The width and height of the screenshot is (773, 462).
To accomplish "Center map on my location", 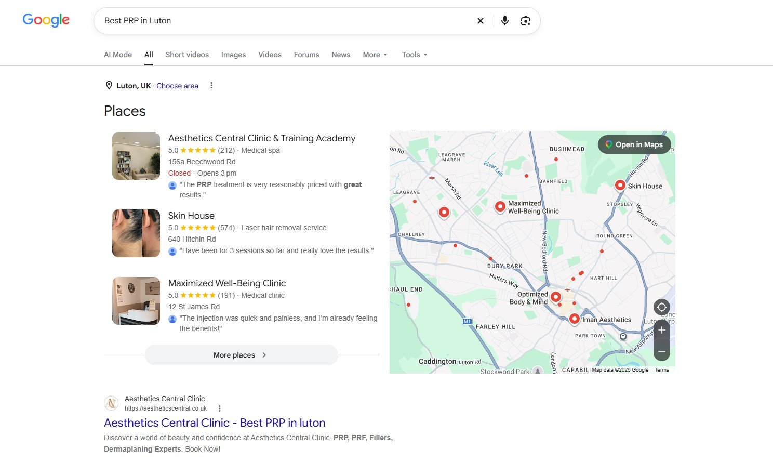I will (662, 307).
